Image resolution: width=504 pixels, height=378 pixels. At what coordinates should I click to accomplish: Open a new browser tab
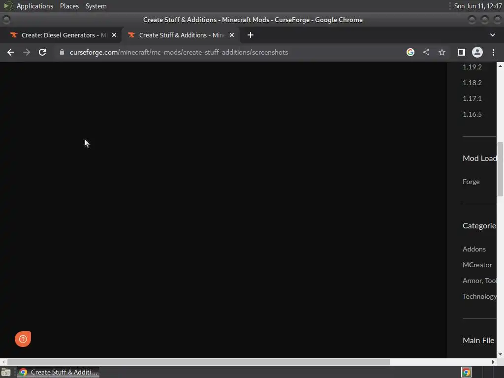[251, 35]
